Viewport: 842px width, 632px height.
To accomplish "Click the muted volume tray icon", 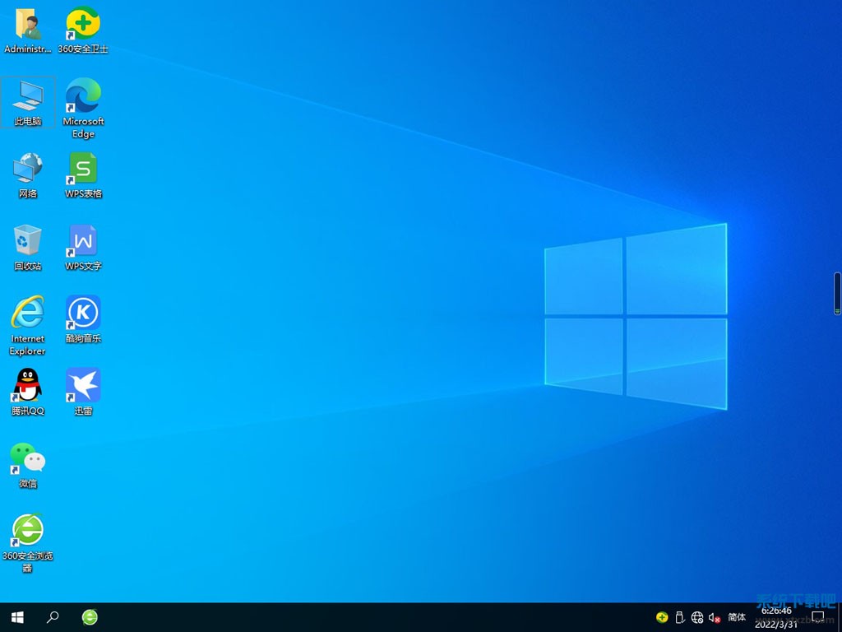I will point(714,617).
